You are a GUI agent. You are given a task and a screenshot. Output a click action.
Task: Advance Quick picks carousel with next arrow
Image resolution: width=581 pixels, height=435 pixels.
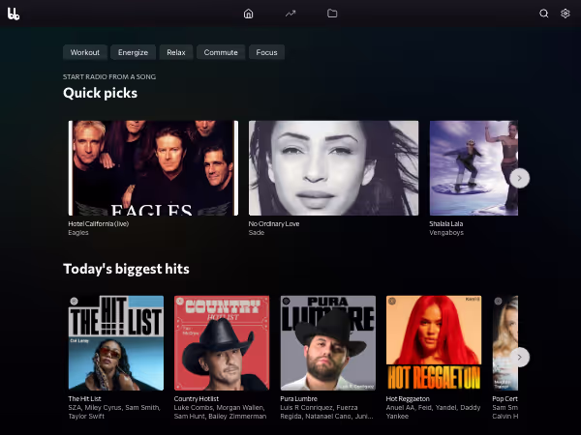[x=519, y=178]
